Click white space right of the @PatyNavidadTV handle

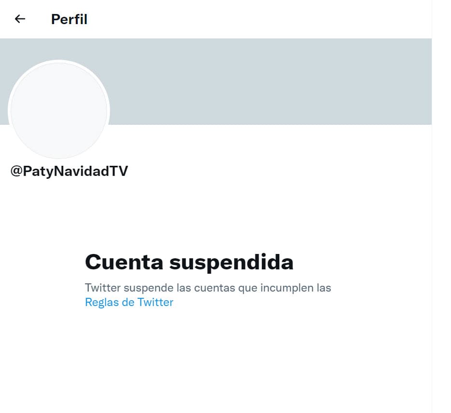[279, 171]
